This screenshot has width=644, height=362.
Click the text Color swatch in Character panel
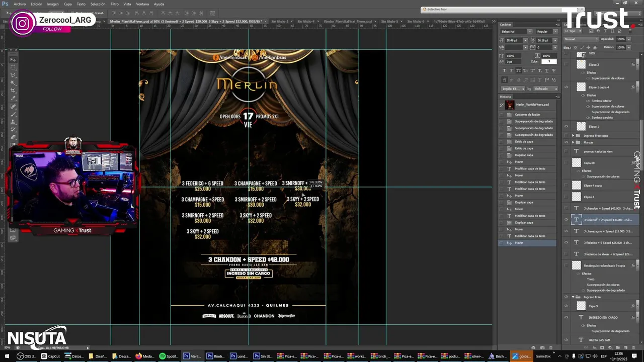point(549,61)
